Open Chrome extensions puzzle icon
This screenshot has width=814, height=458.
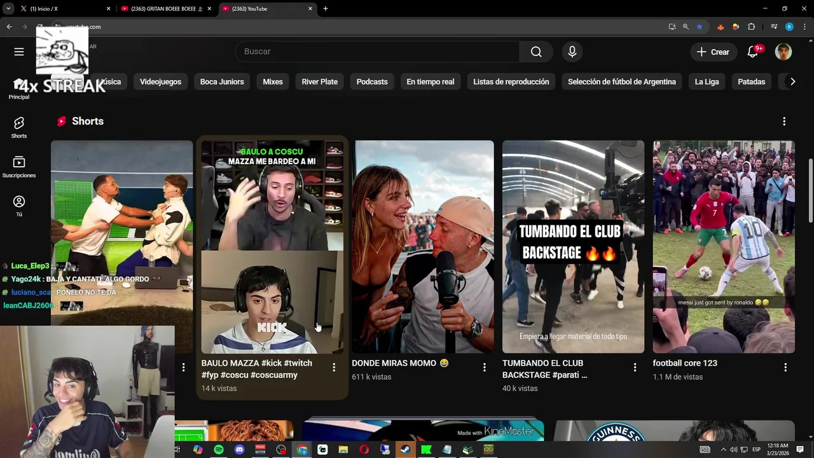click(752, 27)
